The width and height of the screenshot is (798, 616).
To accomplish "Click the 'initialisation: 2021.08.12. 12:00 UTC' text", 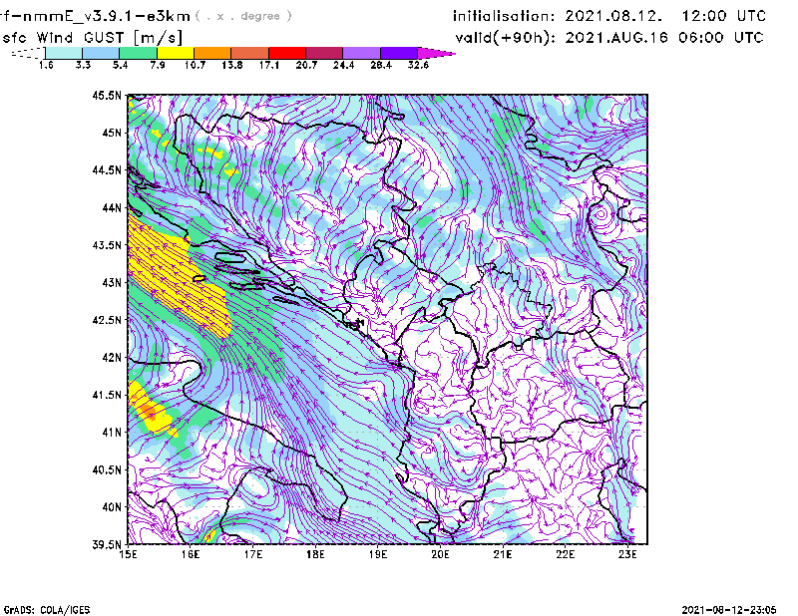I will 609,16.
